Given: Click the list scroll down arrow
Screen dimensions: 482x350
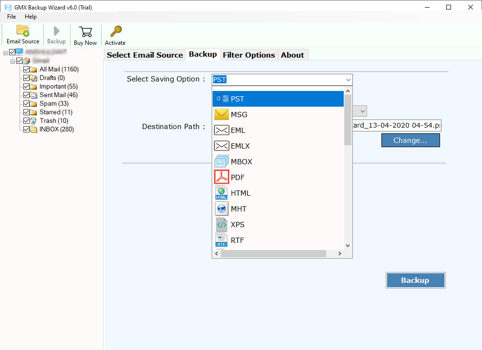Looking at the screenshot, I should (348, 246).
